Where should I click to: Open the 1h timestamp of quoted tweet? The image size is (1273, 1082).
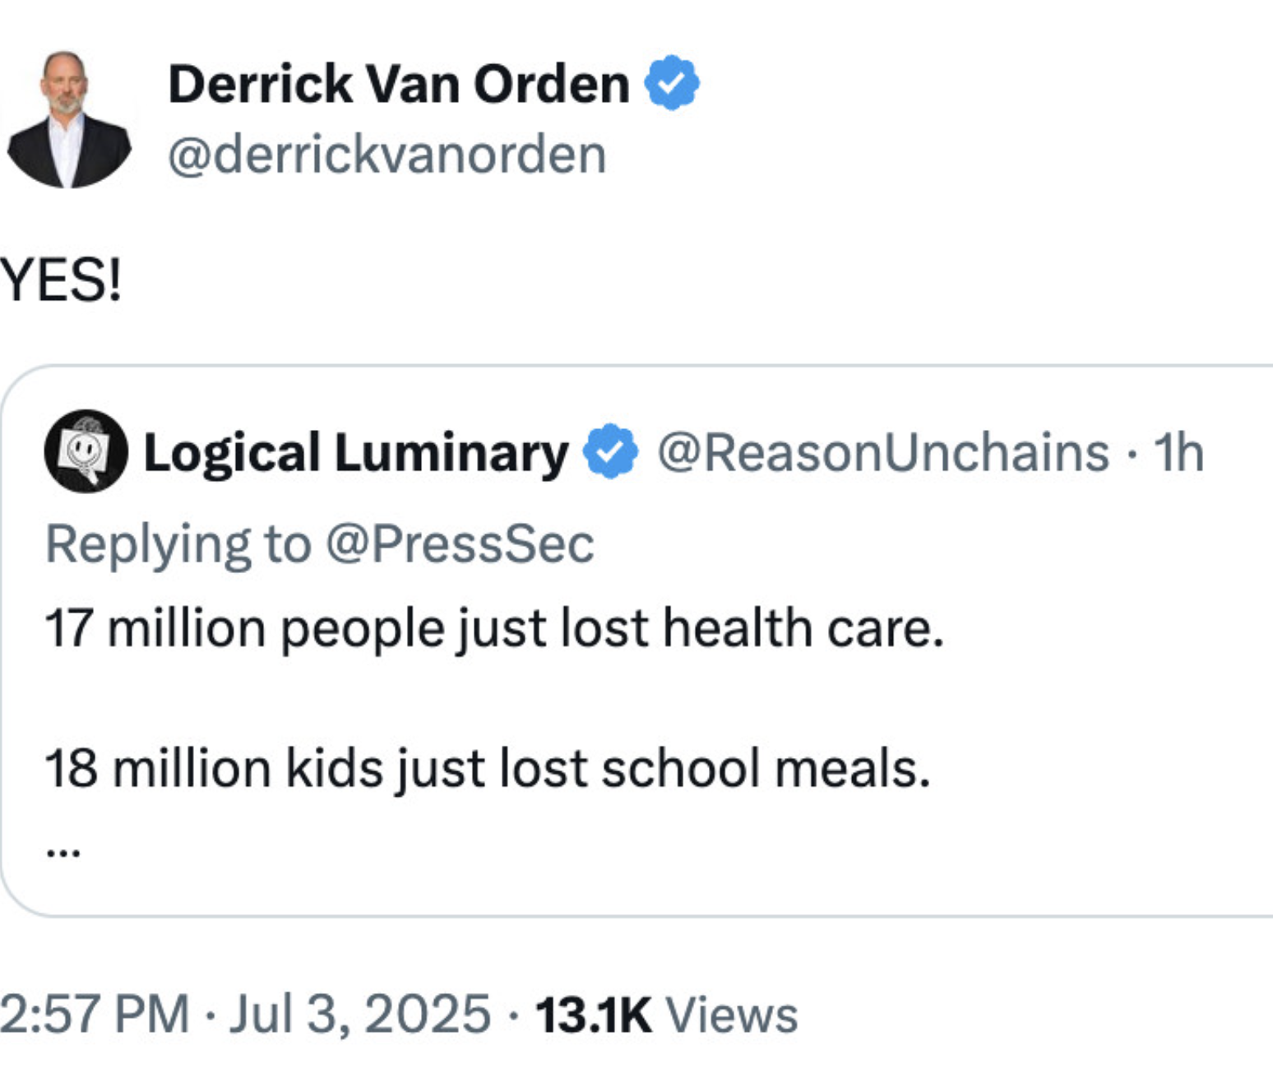click(1178, 452)
